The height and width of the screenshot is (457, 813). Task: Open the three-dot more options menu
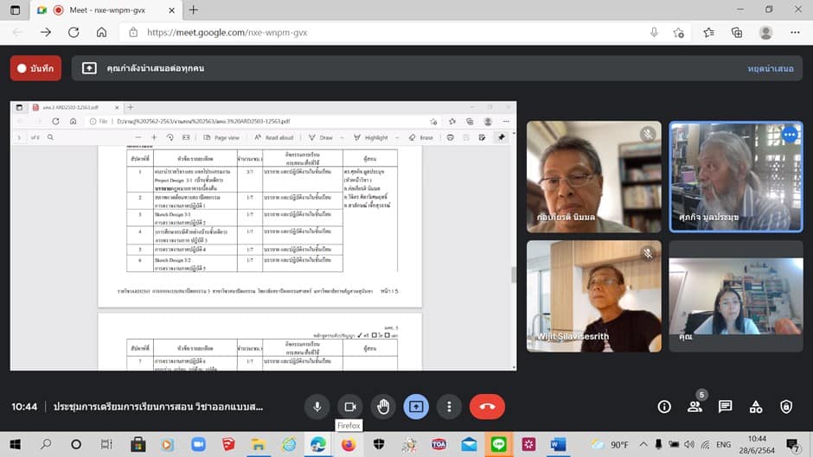pyautogui.click(x=449, y=406)
